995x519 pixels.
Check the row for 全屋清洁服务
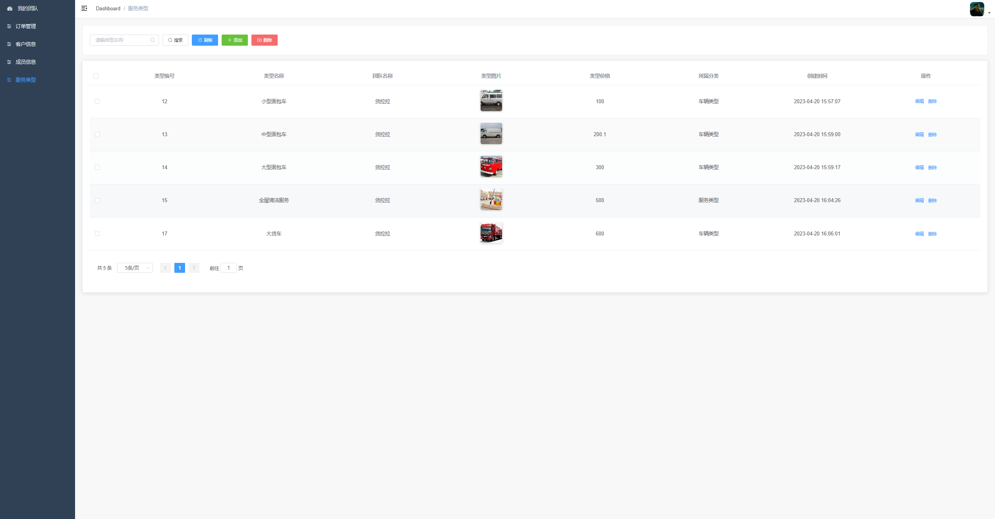click(97, 201)
